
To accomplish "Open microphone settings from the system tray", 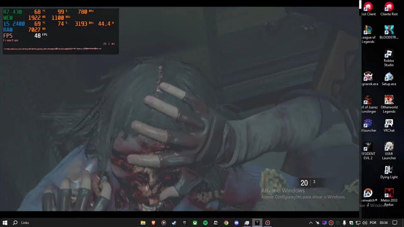I will 344,223.
